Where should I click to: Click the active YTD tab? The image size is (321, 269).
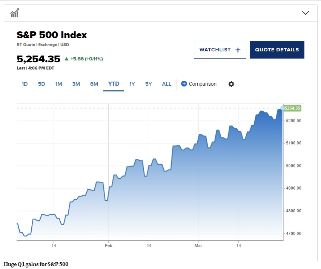click(114, 84)
